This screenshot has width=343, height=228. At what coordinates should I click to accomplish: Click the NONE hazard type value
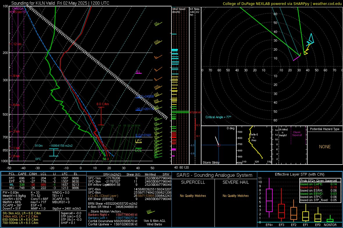coord(325,147)
